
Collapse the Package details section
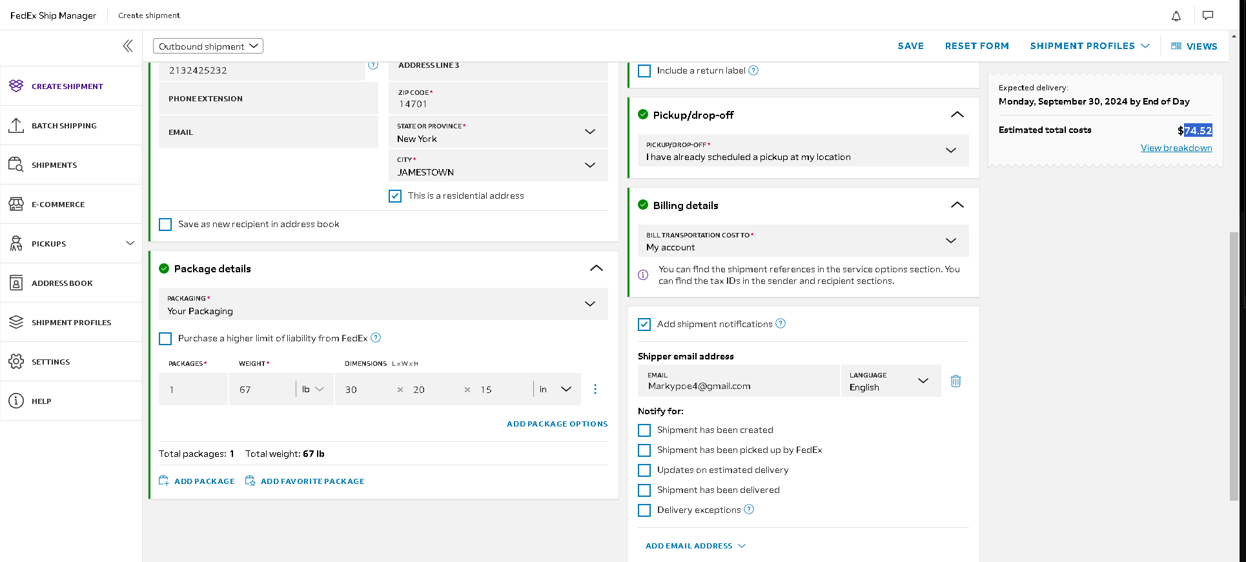597,268
